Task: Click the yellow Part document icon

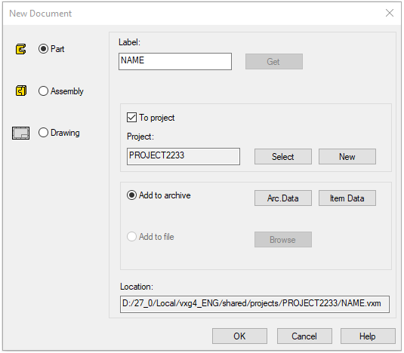Action: point(20,49)
